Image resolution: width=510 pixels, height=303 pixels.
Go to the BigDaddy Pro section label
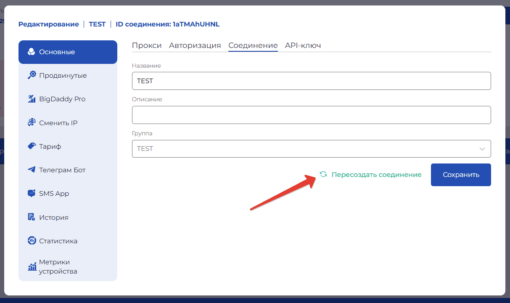(x=62, y=99)
